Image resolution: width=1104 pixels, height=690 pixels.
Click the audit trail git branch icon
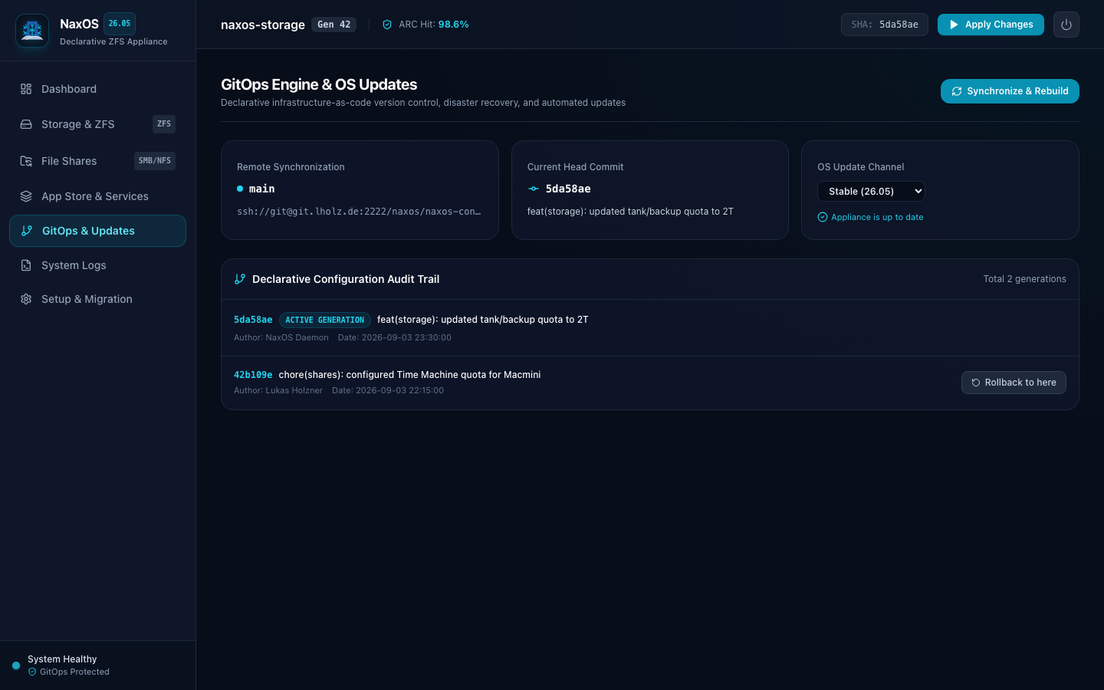coord(240,279)
